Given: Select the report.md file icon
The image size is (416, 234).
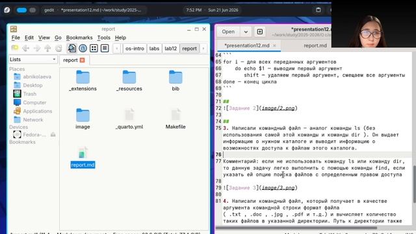Looking at the screenshot, I should click(83, 157).
